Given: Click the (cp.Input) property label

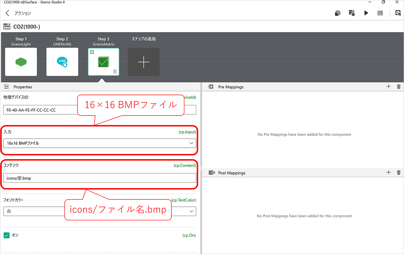Looking at the screenshot, I should (187, 132).
